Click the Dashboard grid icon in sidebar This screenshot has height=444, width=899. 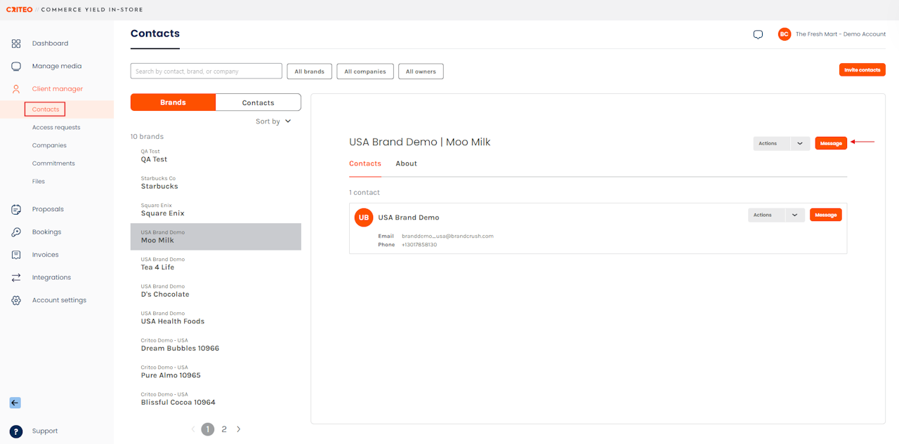pyautogui.click(x=16, y=43)
